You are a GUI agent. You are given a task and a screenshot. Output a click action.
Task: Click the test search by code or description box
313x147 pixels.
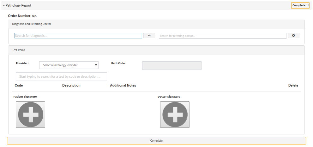point(61,76)
